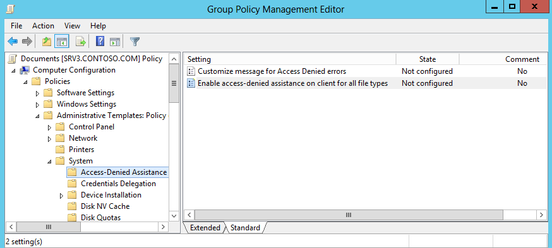Open Help via the question mark icon
Screen dimensions: 552x248
point(100,42)
